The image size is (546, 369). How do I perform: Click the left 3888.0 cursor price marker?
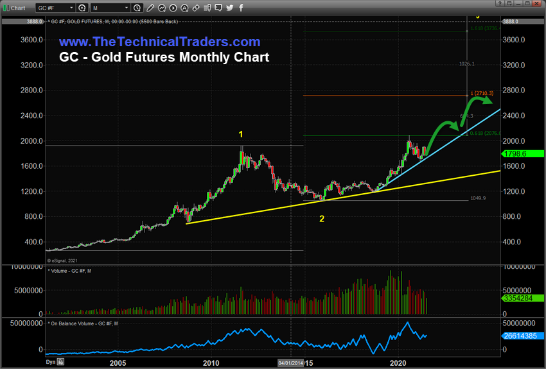click(x=23, y=22)
